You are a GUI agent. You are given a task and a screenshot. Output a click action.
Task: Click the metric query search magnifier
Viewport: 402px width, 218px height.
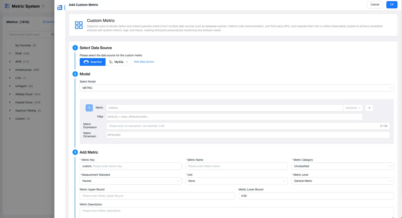click(52, 35)
